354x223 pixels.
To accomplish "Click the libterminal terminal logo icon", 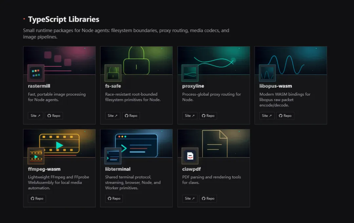I will [x=113, y=156].
